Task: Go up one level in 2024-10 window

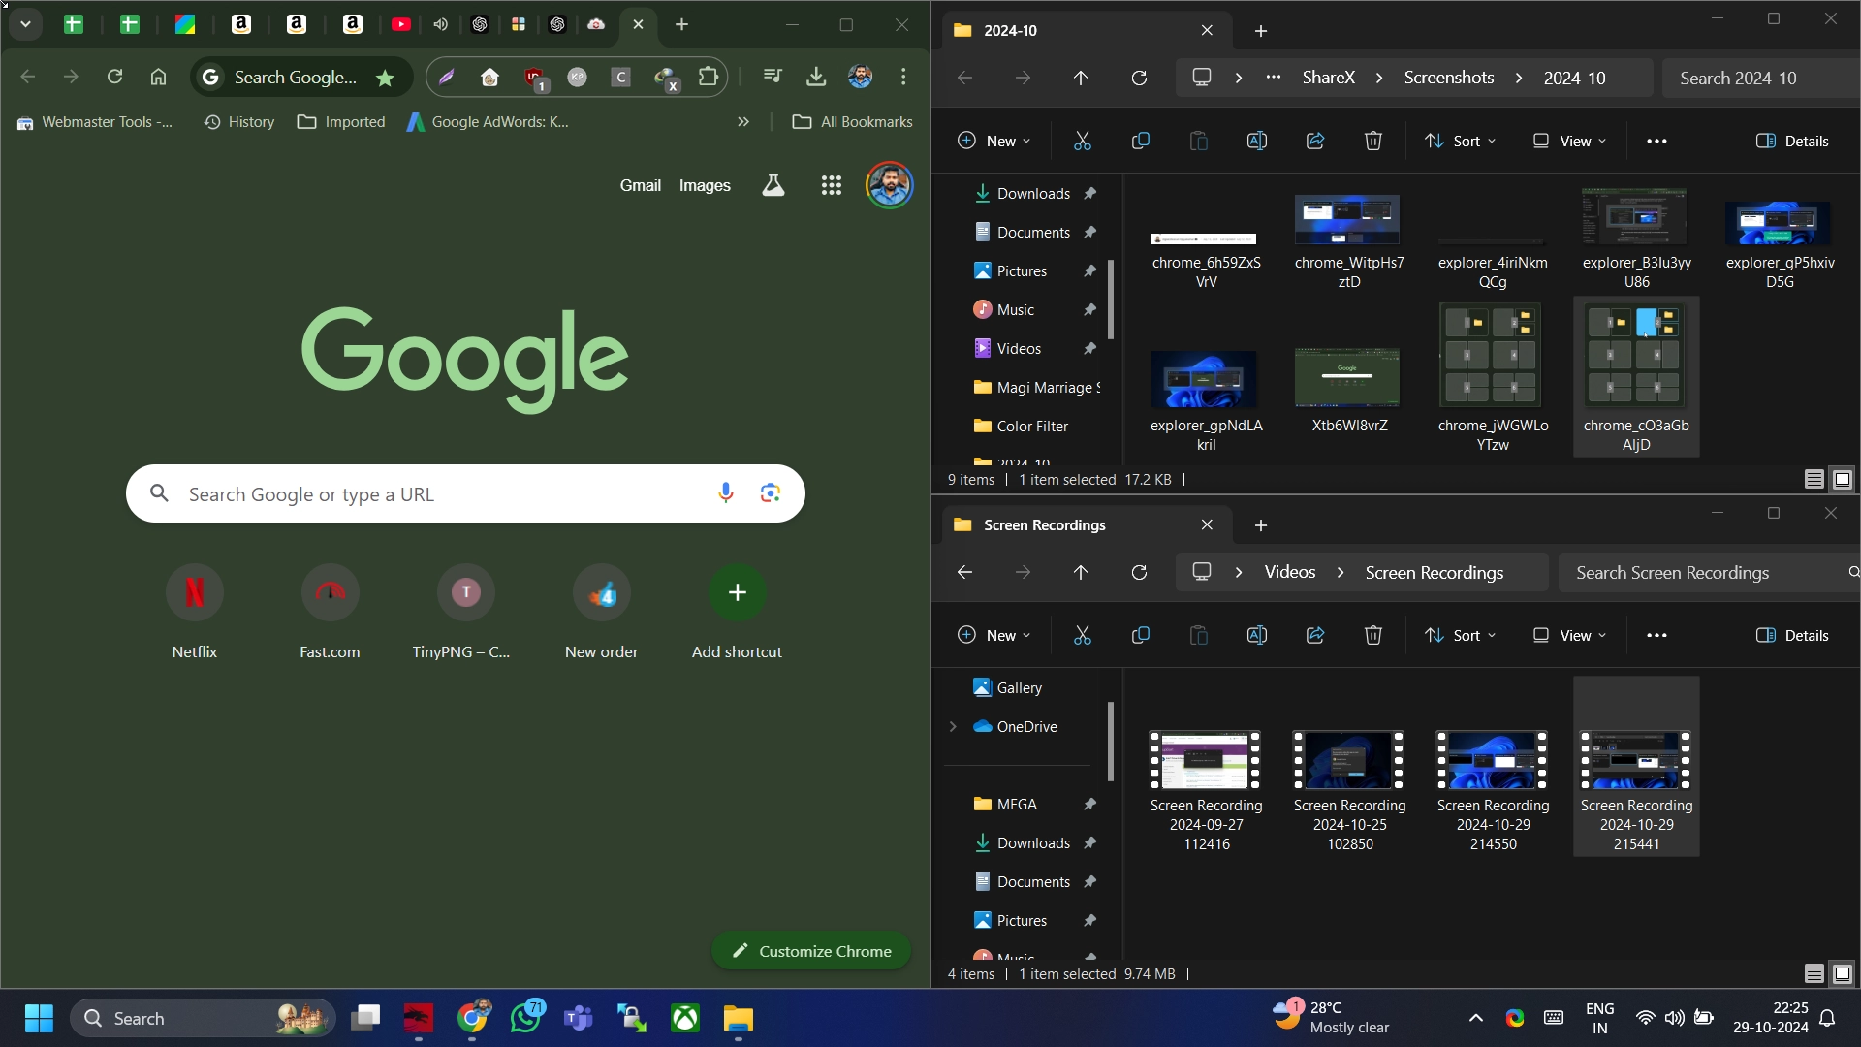Action: [1081, 78]
